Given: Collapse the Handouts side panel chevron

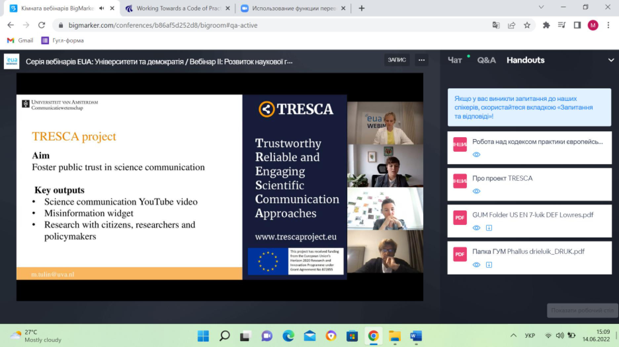Looking at the screenshot, I should pos(611,60).
